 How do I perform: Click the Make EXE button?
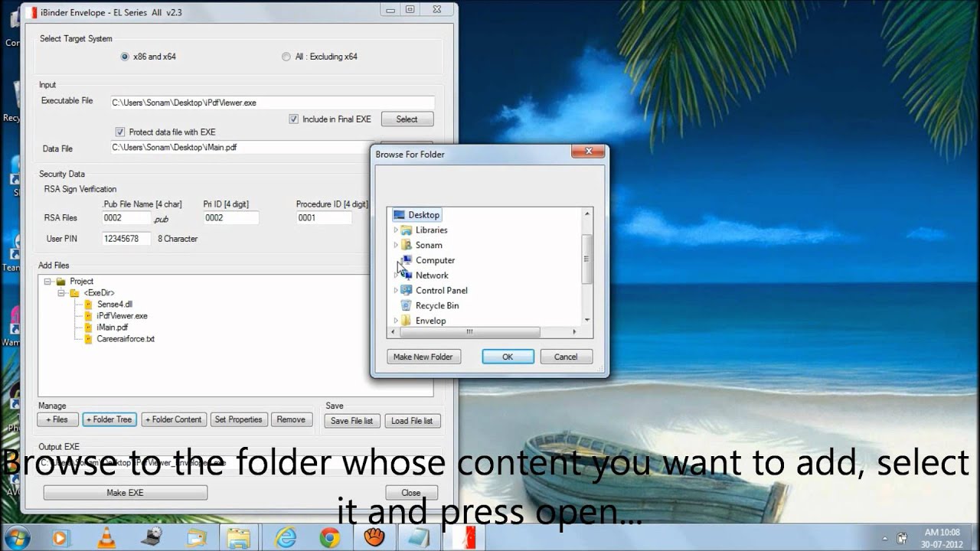(125, 493)
